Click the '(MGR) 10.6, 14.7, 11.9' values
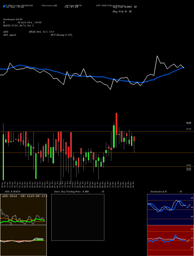The height and width of the screenshot is (256, 194). 41,32
